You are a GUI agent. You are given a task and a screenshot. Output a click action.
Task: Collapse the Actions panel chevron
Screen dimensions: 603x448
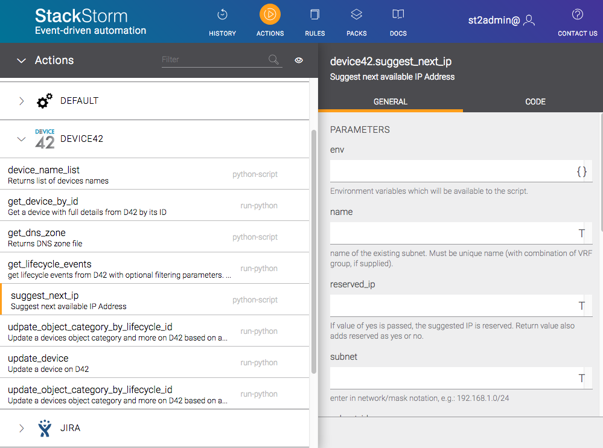tap(22, 60)
